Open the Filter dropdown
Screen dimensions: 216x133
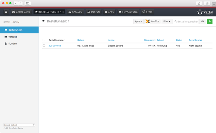point(167,21)
